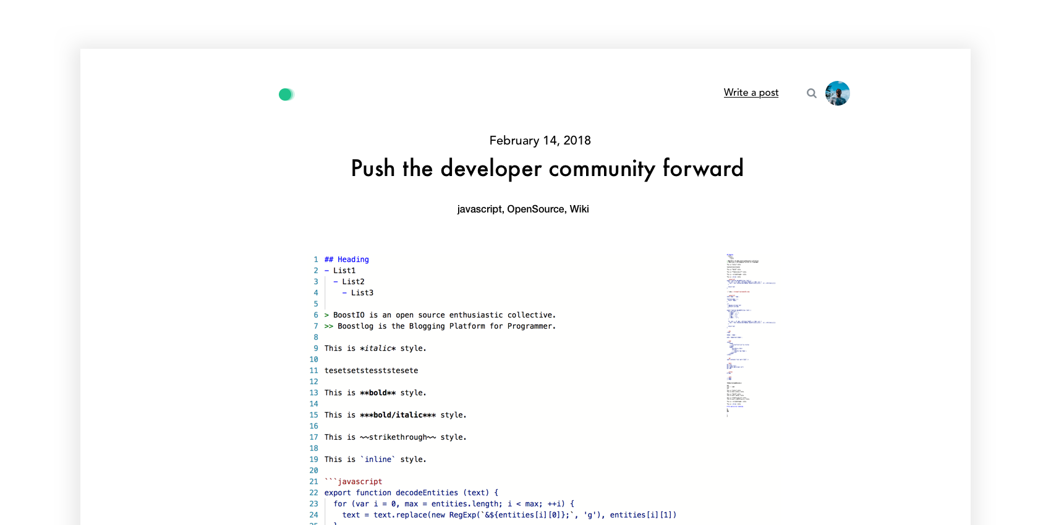Click line number 8 in the gutter
This screenshot has width=1051, height=525.
[316, 337]
